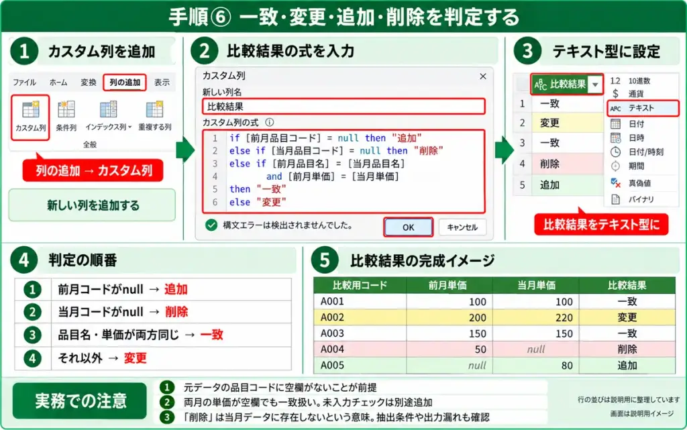The width and height of the screenshot is (687, 430).
Task: Open the ファイル menu tab
Action: click(x=24, y=83)
